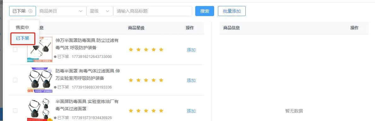Viewport: 375px width, 121px height.
Task: Clear the 已下架 status filter
Action: 30,11
